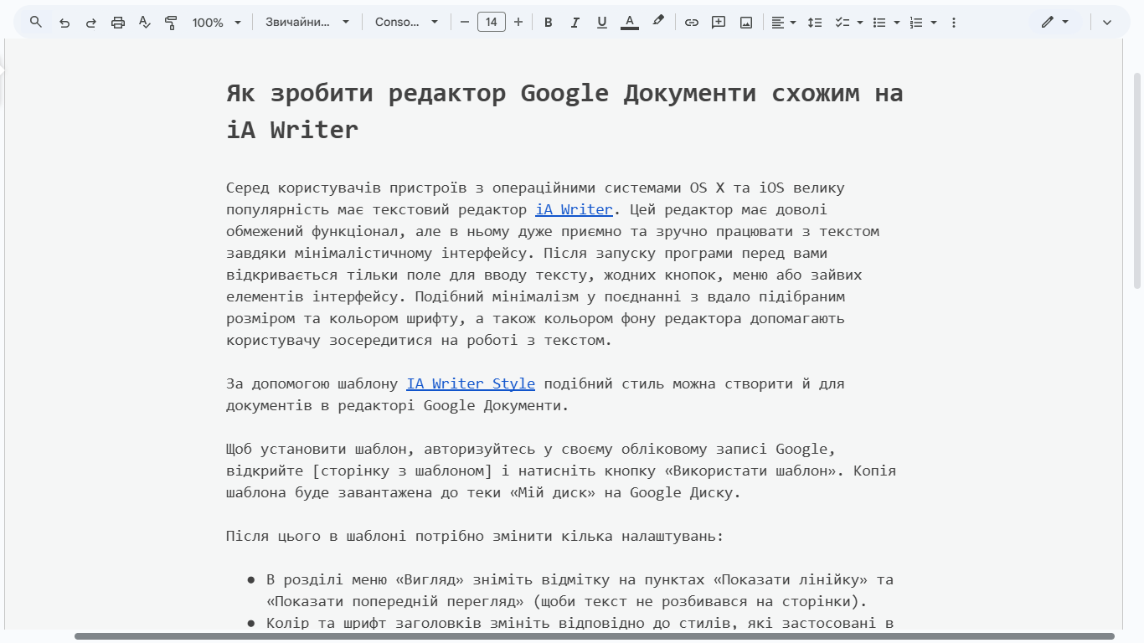The height and width of the screenshot is (643, 1144).
Task: Activate the paint format tool
Action: (172, 23)
